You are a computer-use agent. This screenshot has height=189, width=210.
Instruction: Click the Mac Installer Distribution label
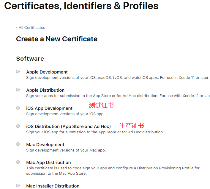(x=53, y=186)
